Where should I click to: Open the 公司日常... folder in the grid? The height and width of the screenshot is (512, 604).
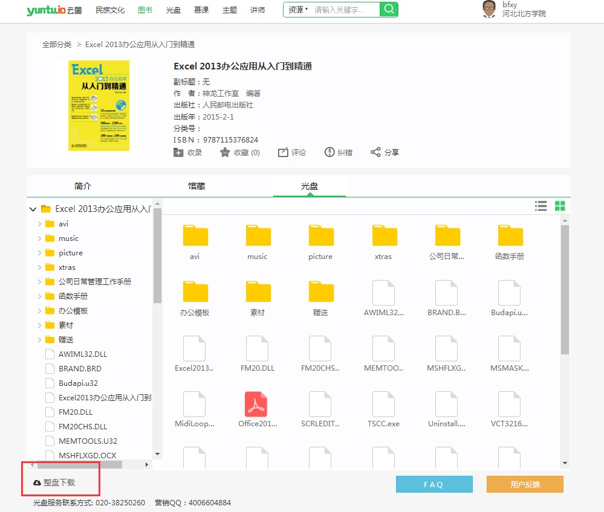click(447, 235)
